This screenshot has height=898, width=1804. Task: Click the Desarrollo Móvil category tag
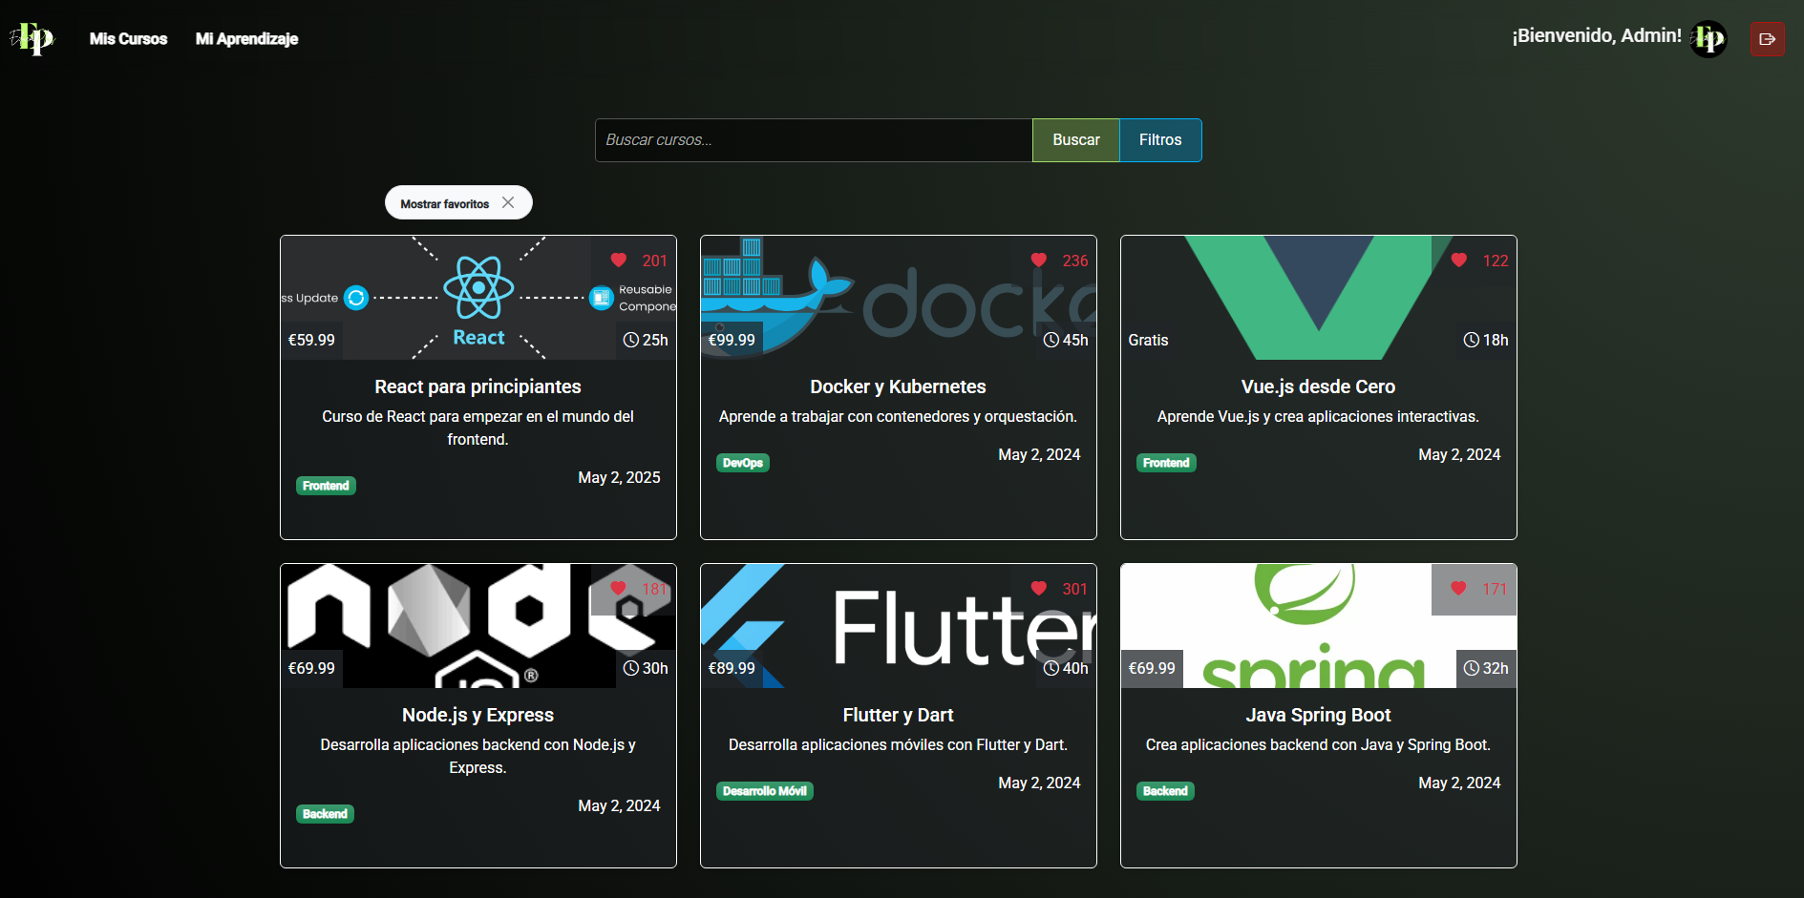click(x=765, y=791)
